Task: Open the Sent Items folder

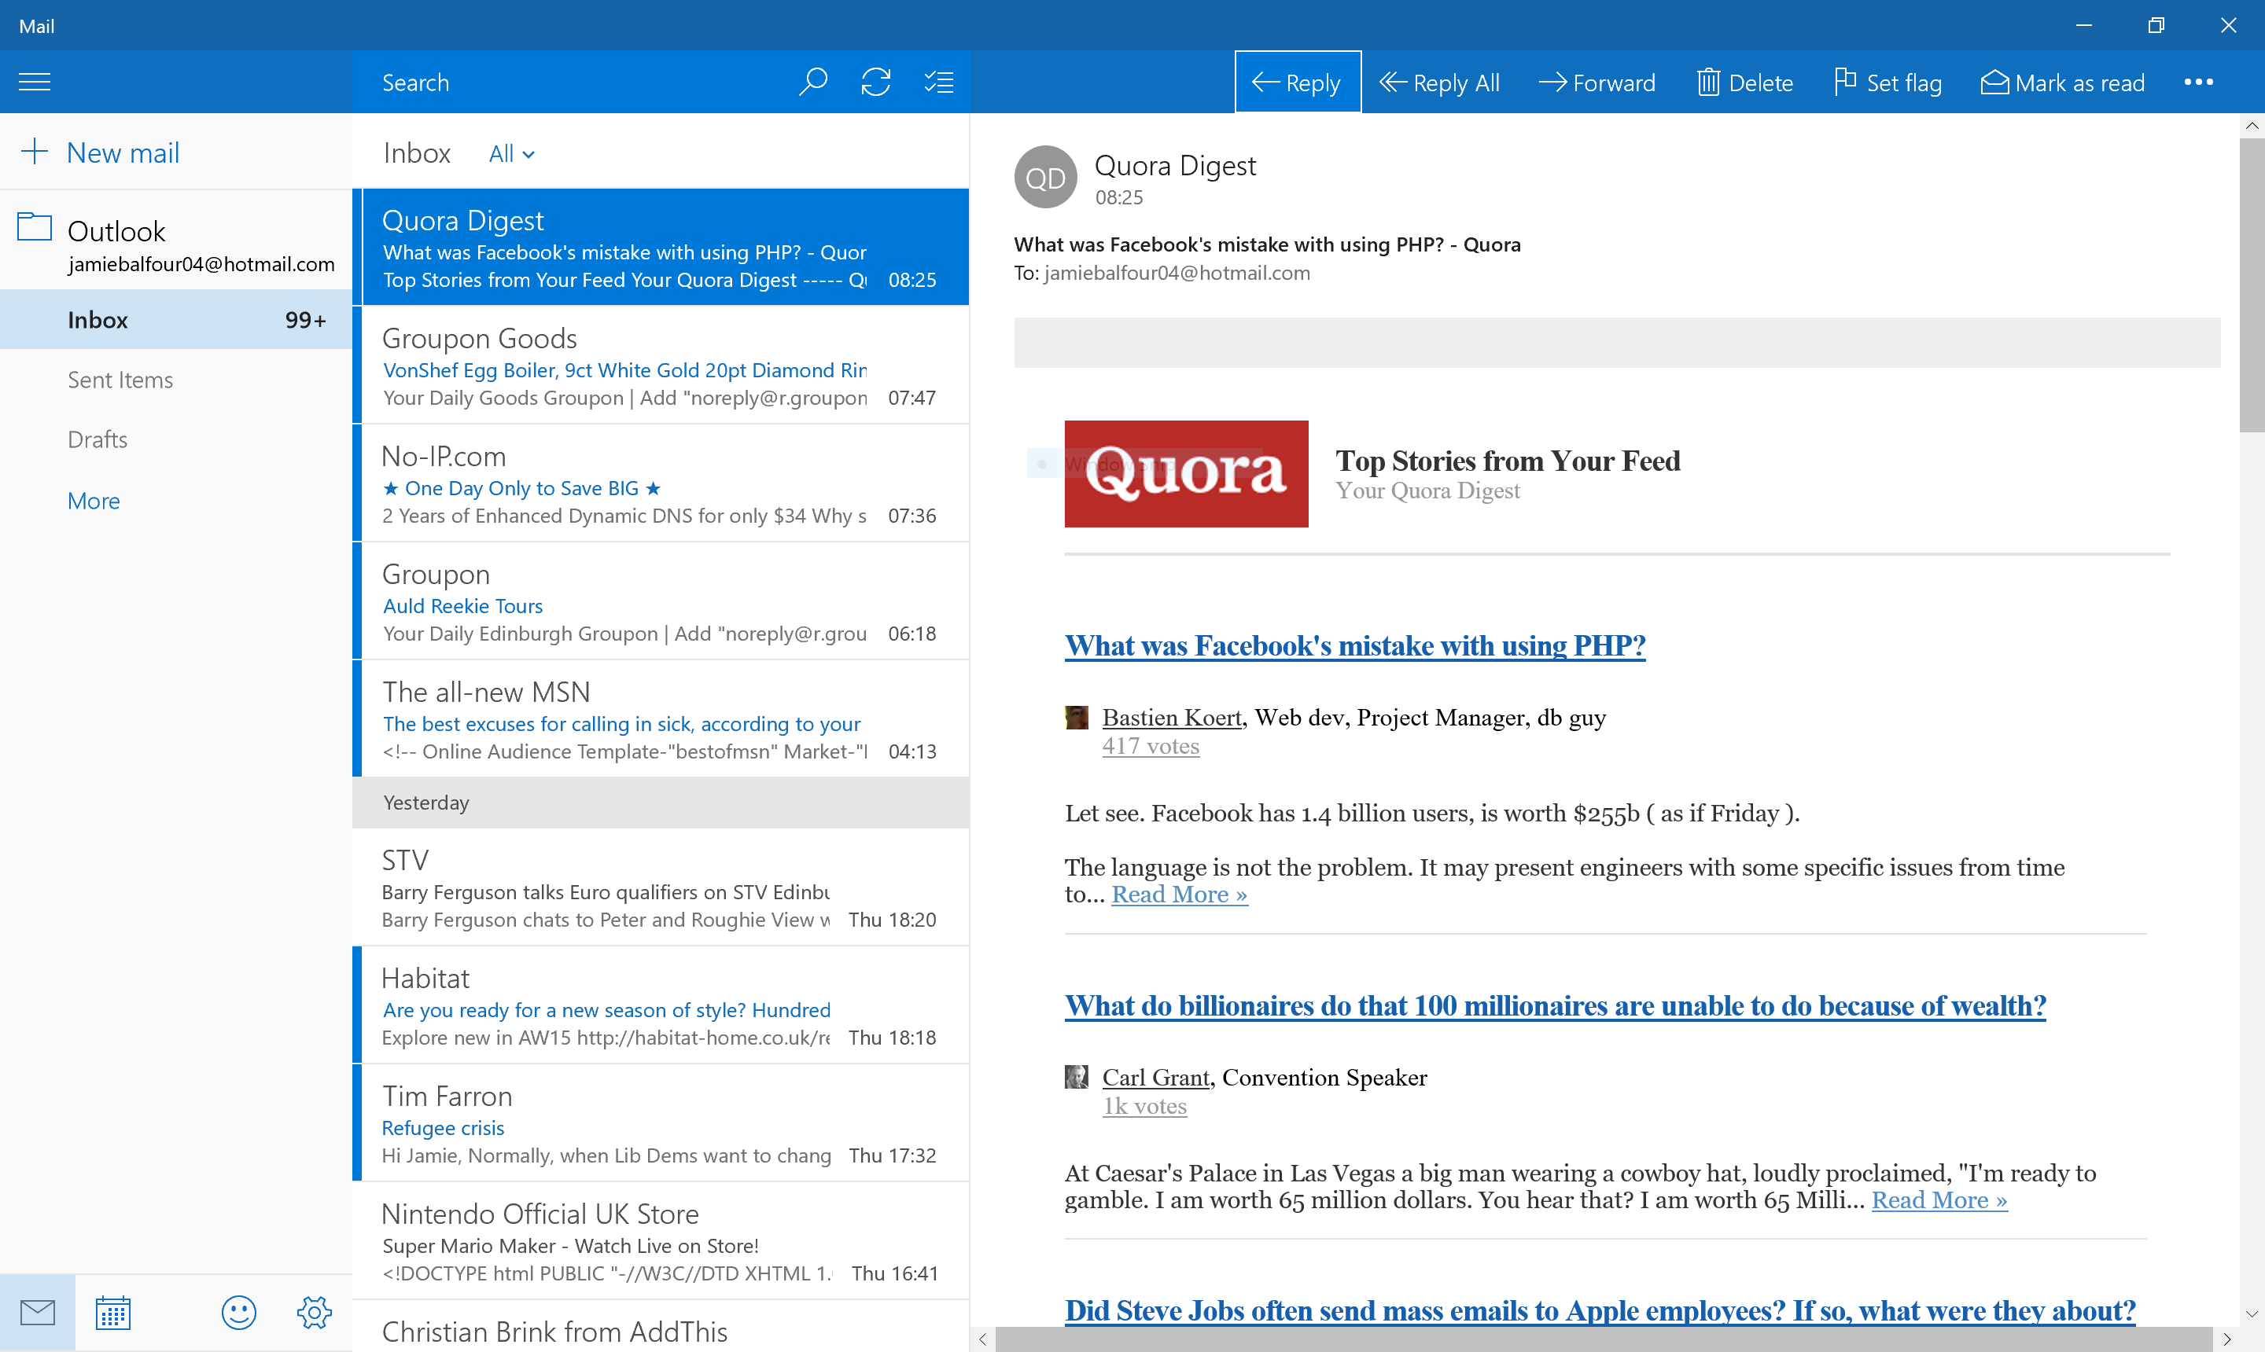Action: pos(120,380)
